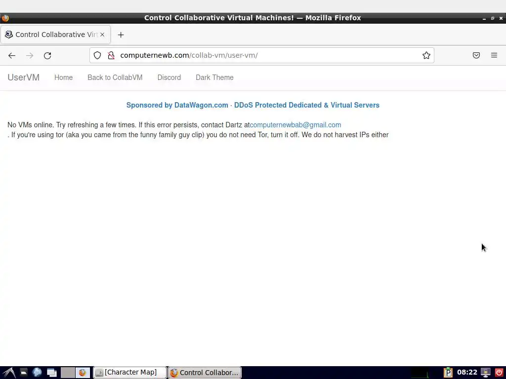Open the clipboard manager tray icon
This screenshot has width=506, height=379.
point(448,373)
